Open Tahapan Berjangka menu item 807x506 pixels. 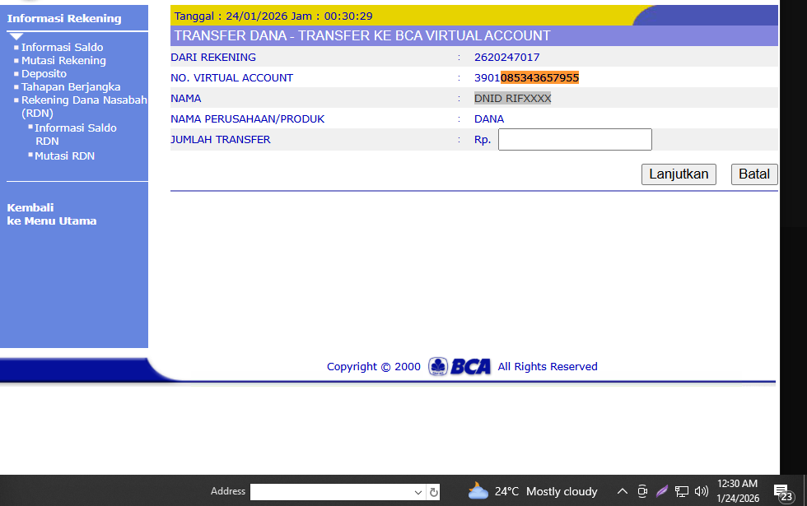point(71,87)
